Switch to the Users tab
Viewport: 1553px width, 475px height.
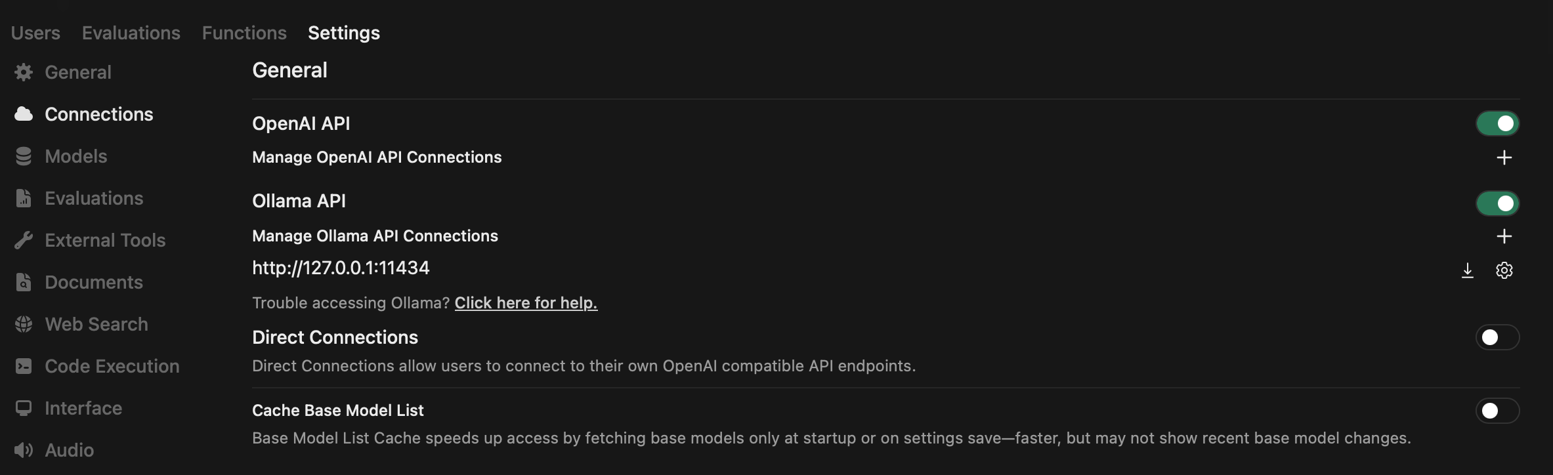click(35, 32)
